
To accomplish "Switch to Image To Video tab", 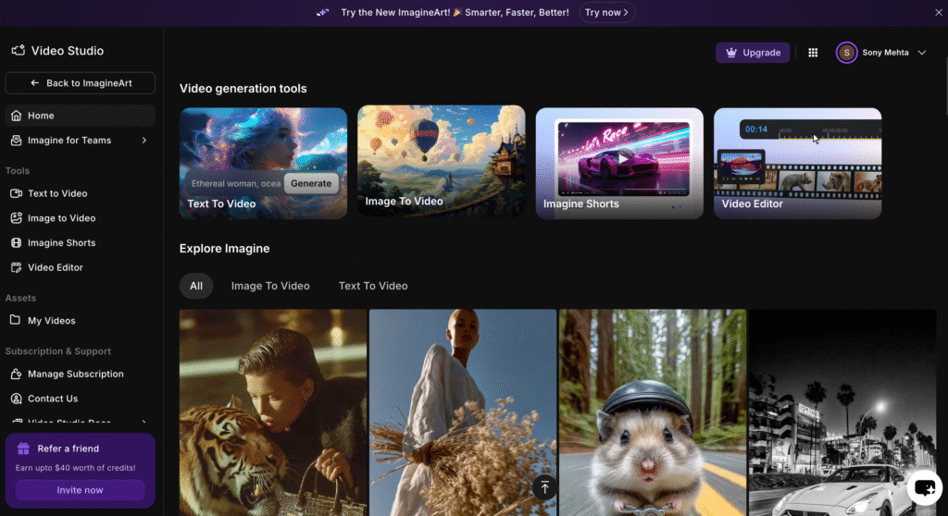I will 270,286.
